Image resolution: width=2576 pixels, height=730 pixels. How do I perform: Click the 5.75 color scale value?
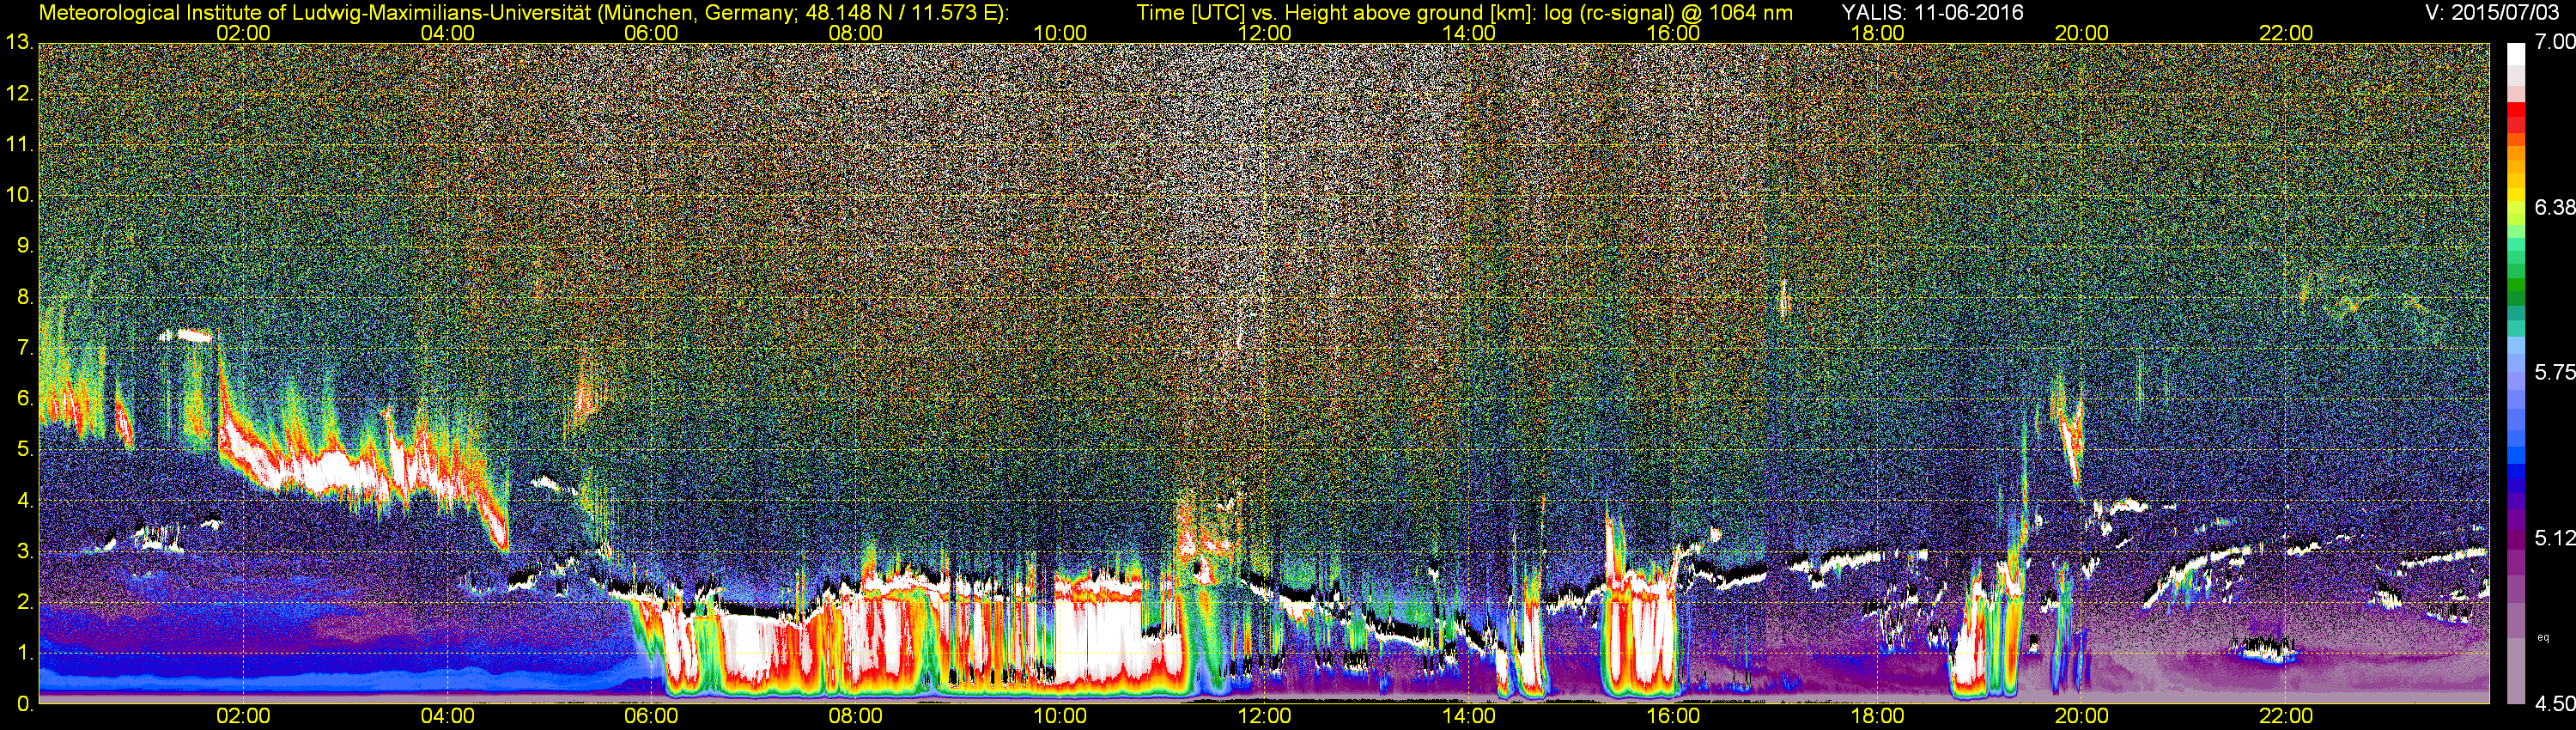[2555, 372]
